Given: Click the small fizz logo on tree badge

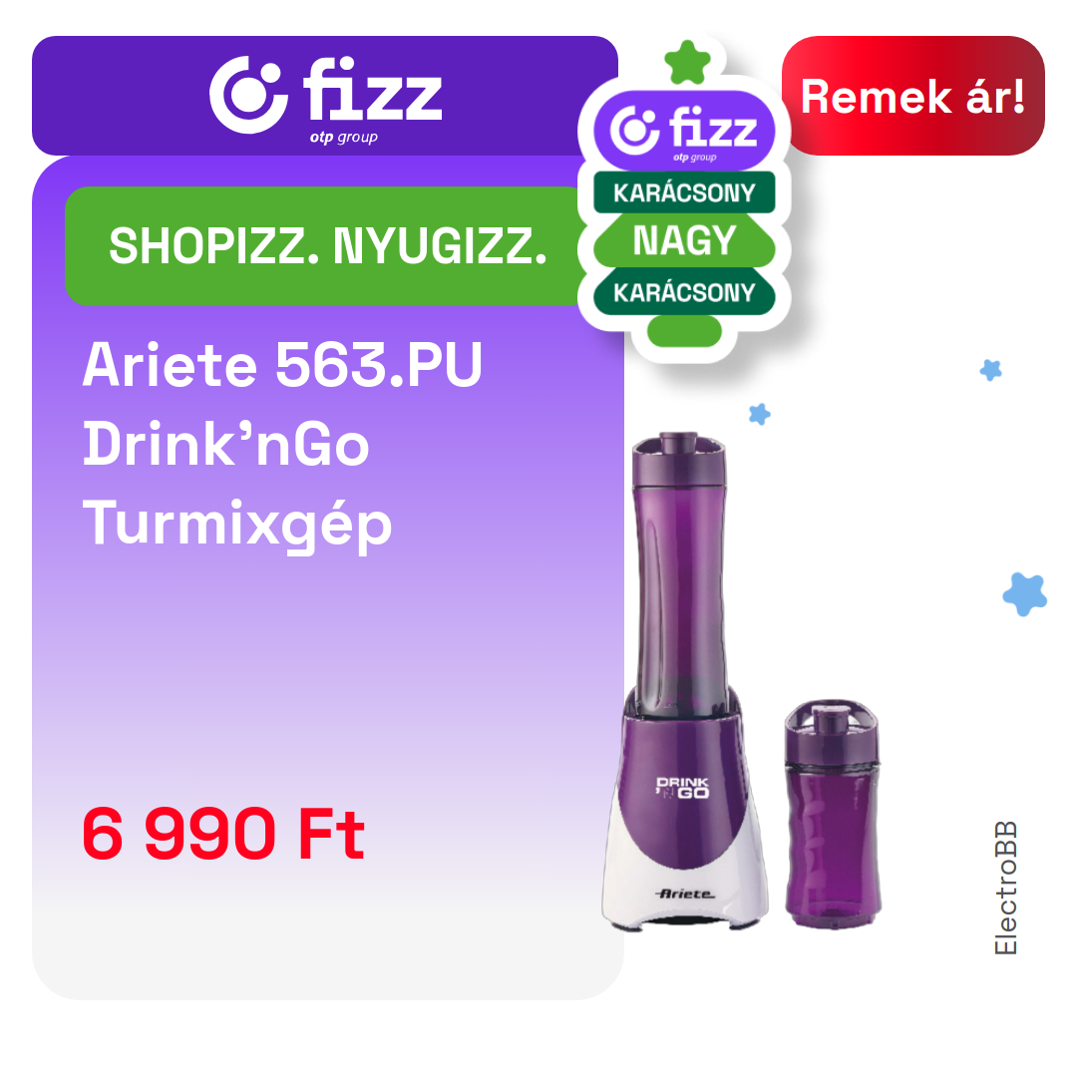Looking at the screenshot, I should (x=684, y=131).
